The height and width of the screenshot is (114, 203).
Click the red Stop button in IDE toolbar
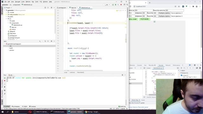(121, 5)
